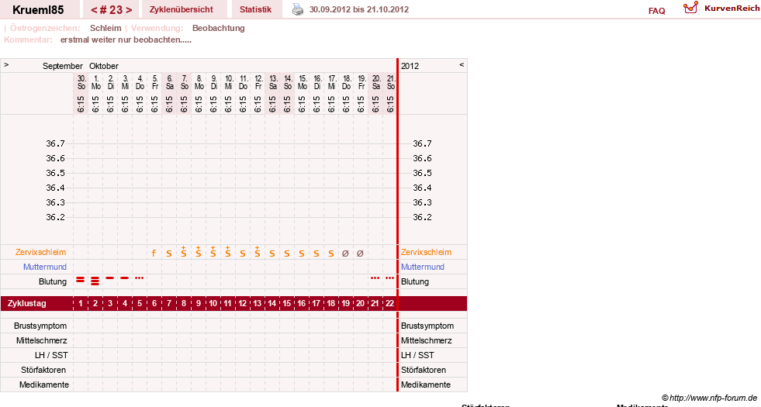Open the FAQ link
The height and width of the screenshot is (407, 761).
click(x=656, y=11)
